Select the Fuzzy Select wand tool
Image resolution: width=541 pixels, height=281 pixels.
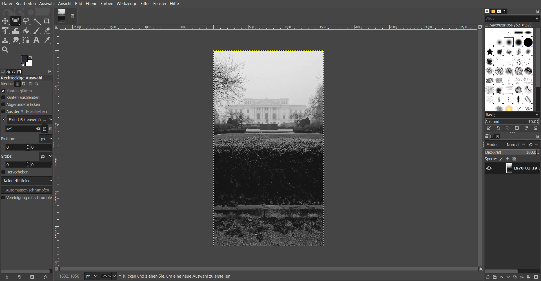[x=37, y=21]
